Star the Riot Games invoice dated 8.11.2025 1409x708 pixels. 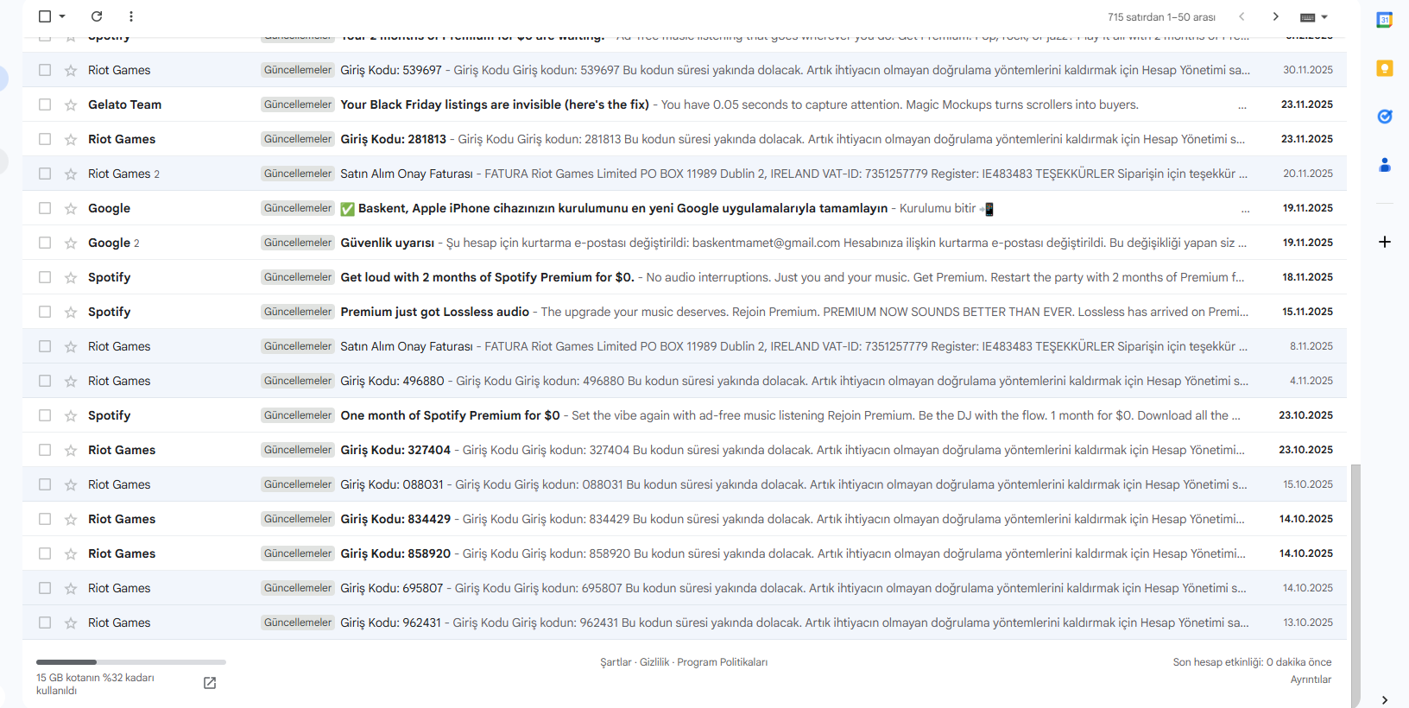coord(71,346)
